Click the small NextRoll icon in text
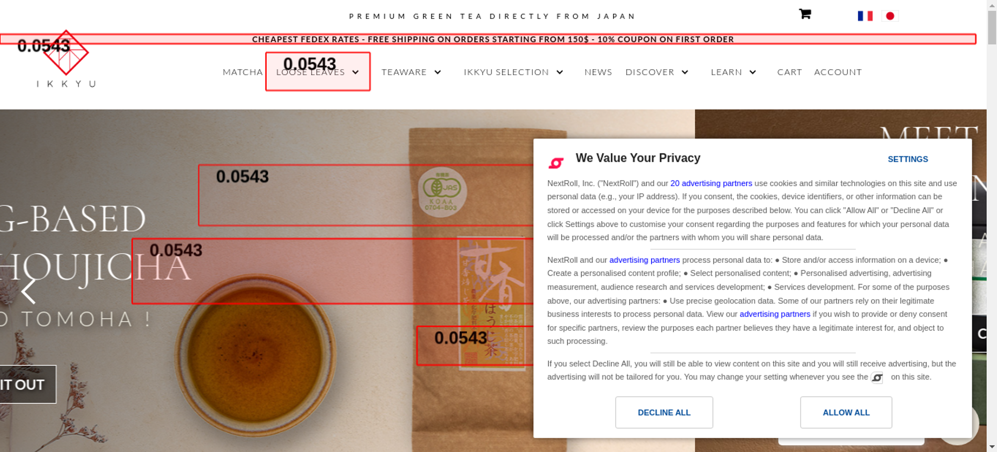This screenshot has height=452, width=997. pos(877,378)
